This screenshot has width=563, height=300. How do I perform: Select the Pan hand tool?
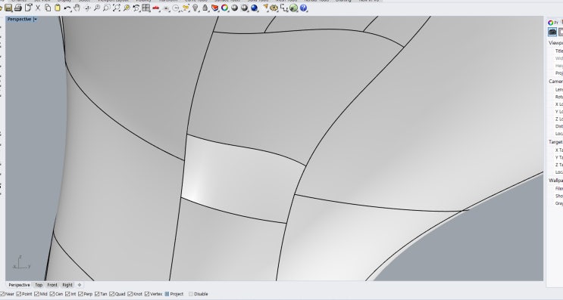click(x=77, y=8)
